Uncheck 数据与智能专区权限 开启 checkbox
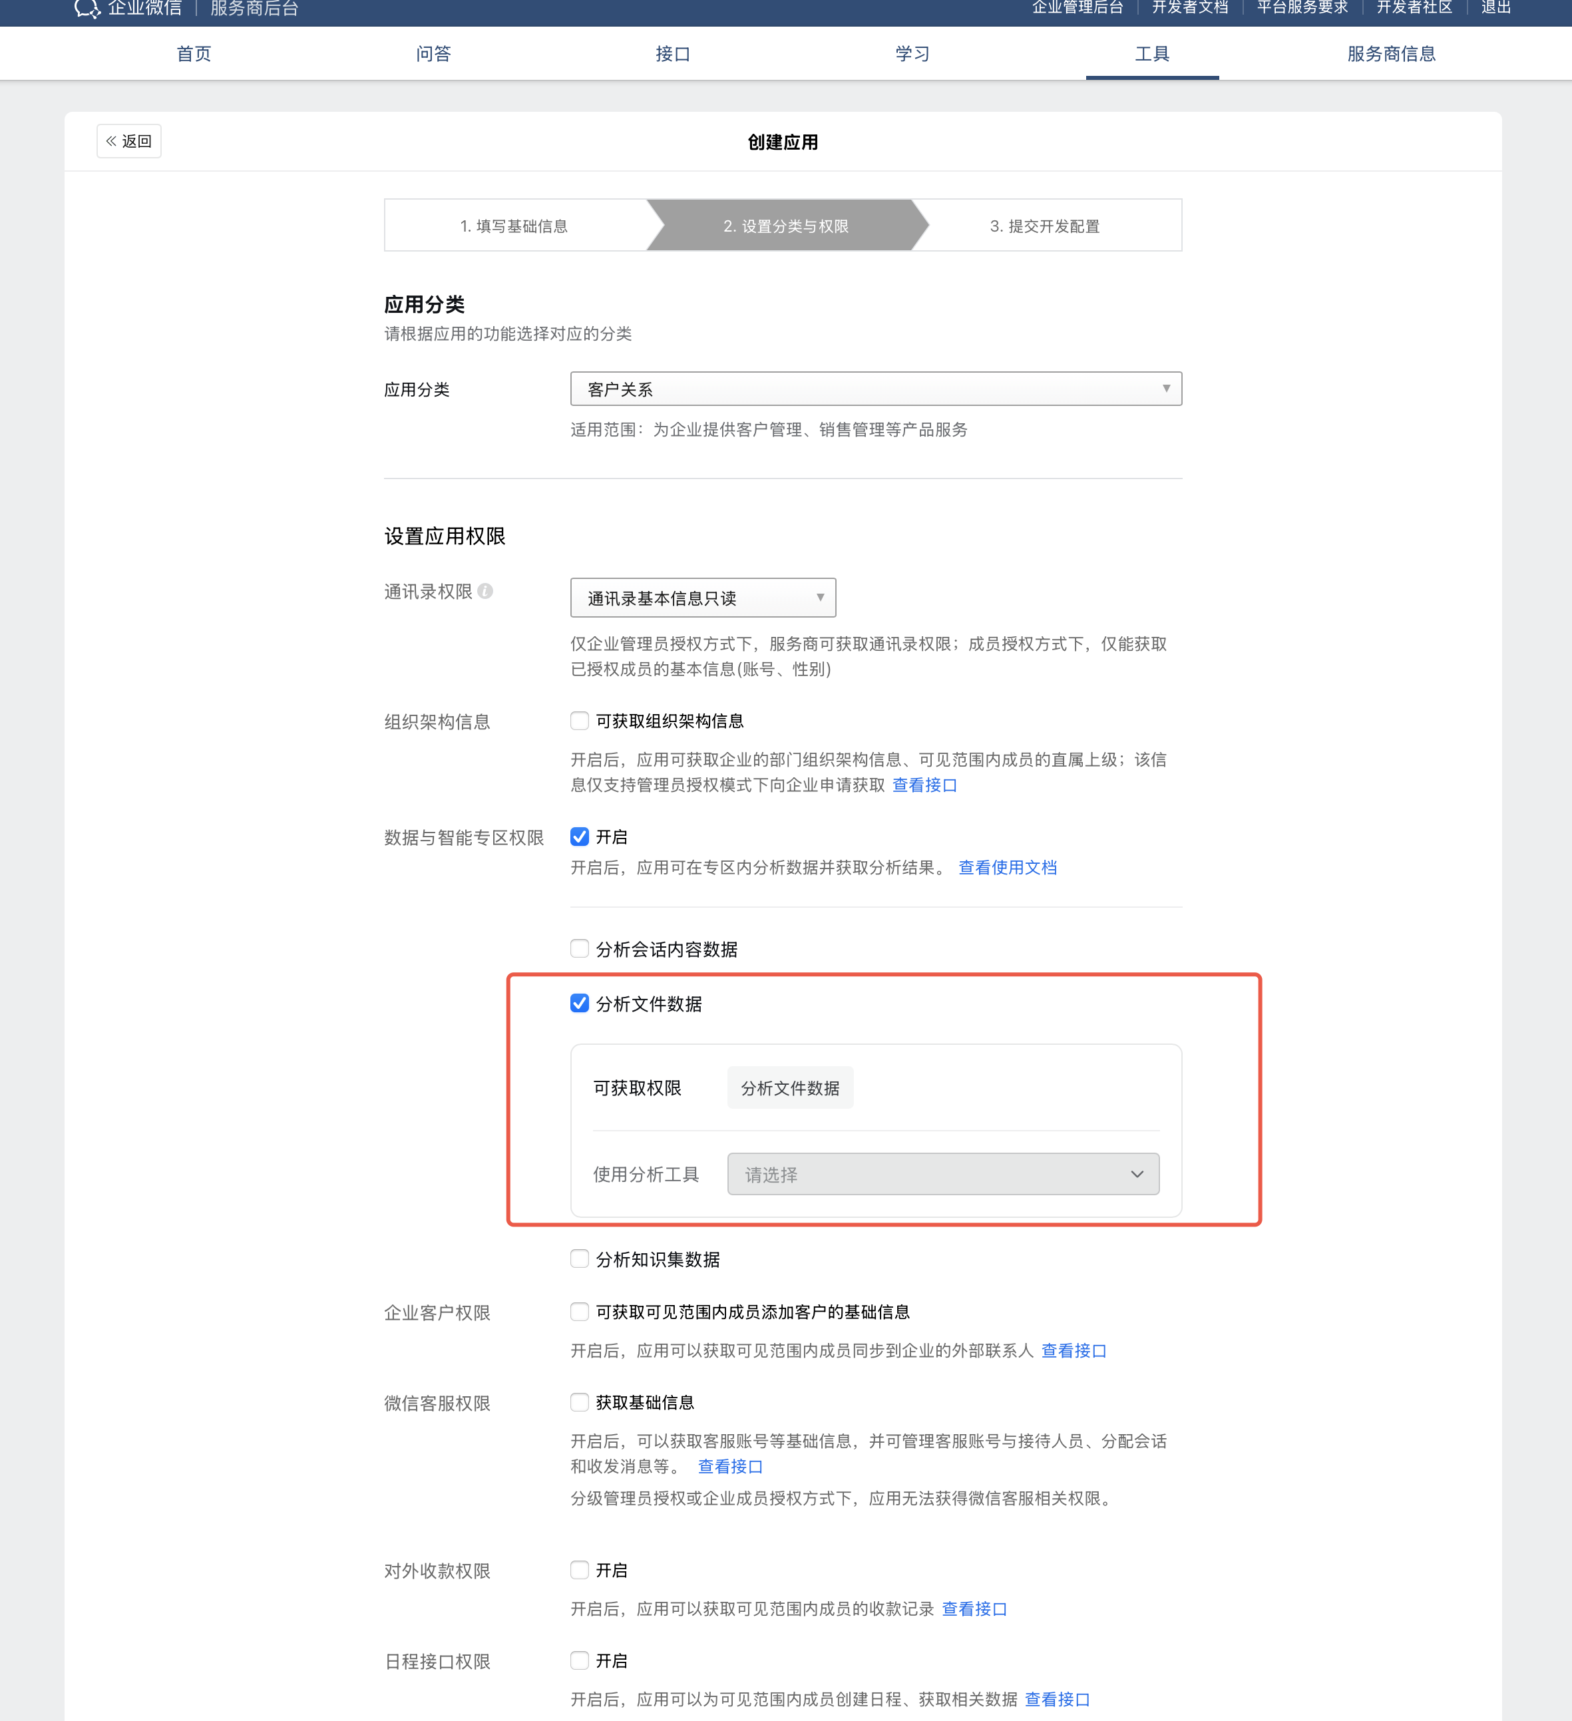 pos(580,837)
